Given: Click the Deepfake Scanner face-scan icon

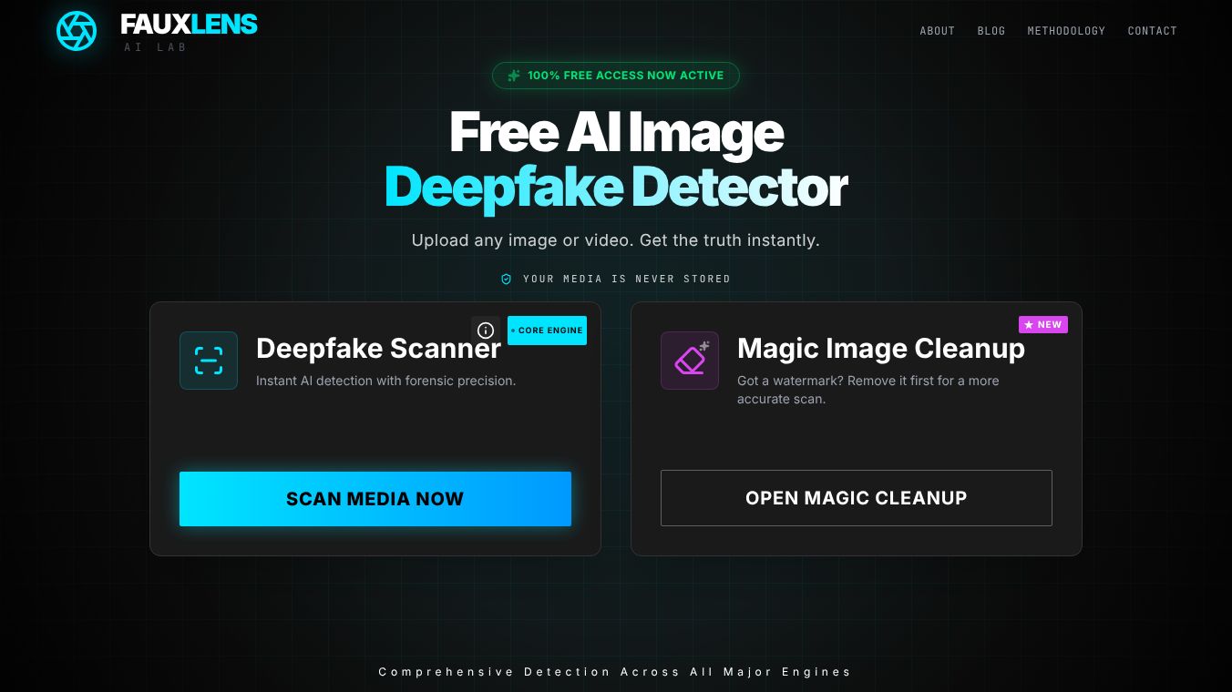Looking at the screenshot, I should [x=209, y=361].
